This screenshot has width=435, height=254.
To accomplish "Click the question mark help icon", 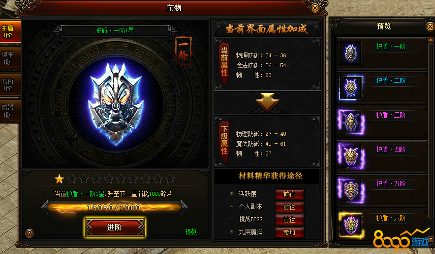I will 30,233.
